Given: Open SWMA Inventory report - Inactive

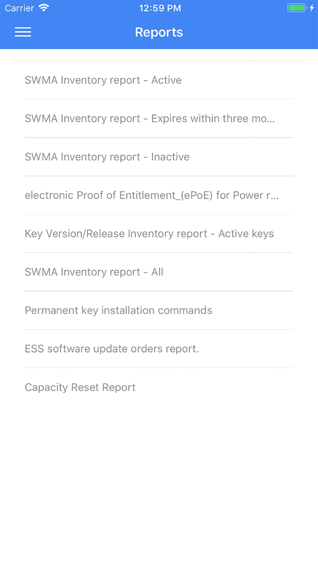Looking at the screenshot, I should 159,157.
